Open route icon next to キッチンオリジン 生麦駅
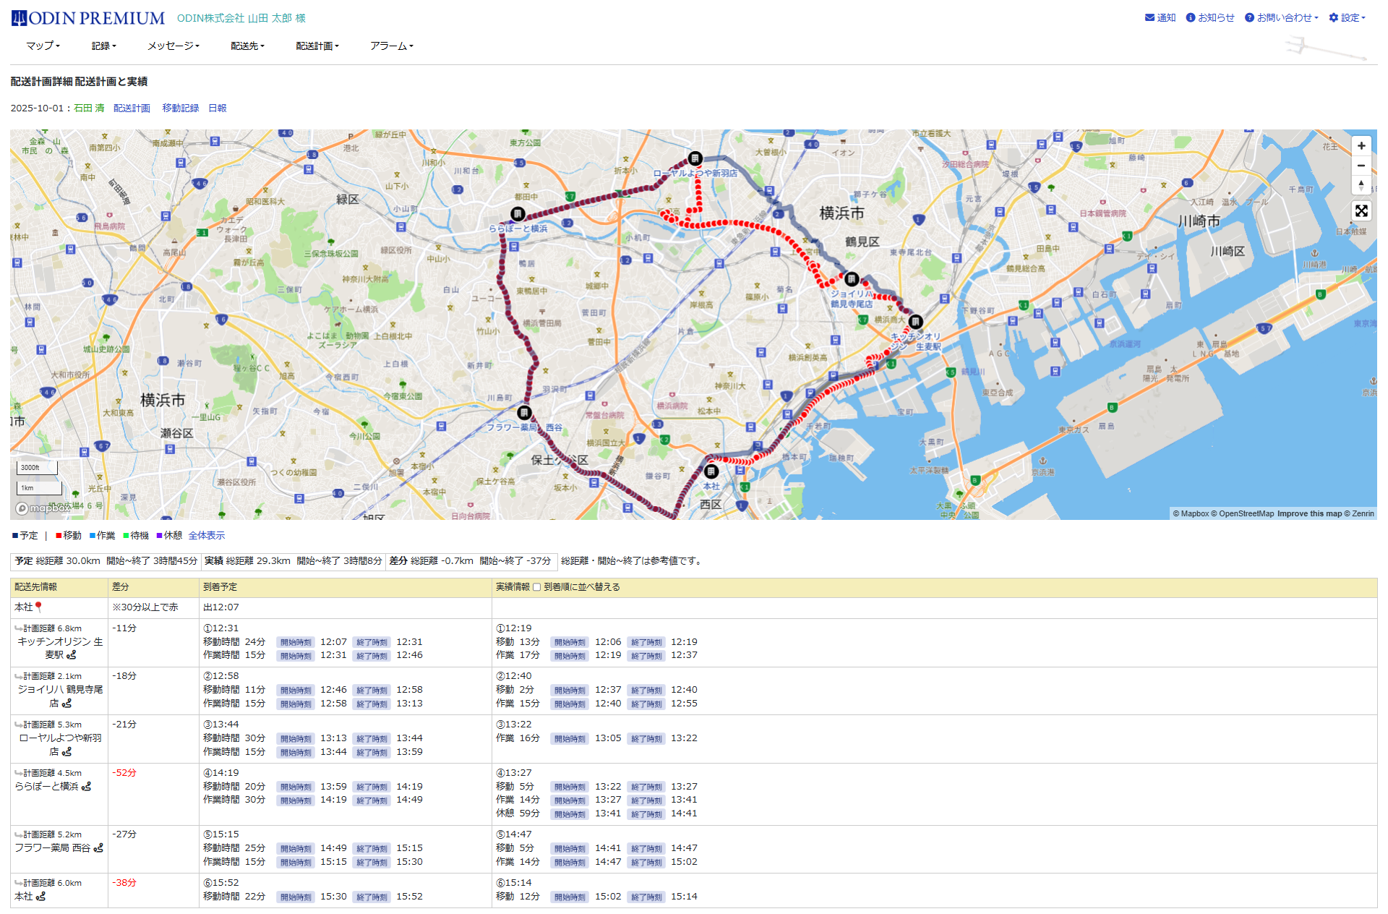The width and height of the screenshot is (1388, 914). (x=72, y=655)
